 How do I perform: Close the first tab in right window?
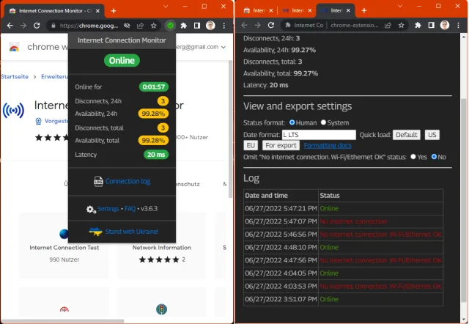pos(271,10)
